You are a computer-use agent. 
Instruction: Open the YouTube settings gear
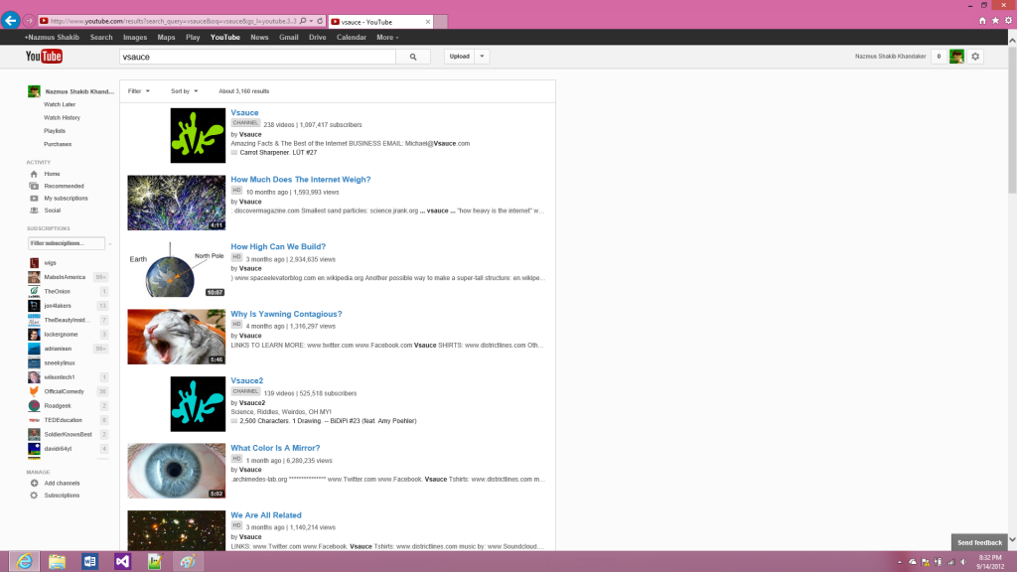(x=975, y=57)
